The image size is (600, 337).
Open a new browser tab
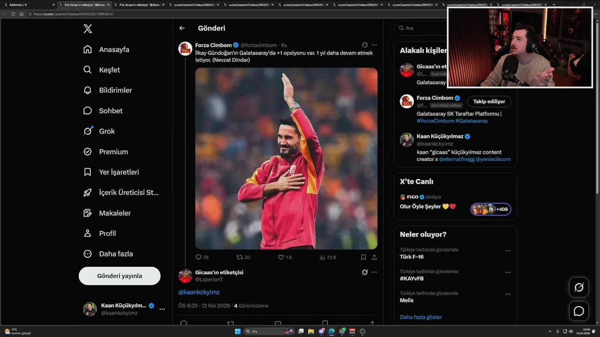coord(554,5)
